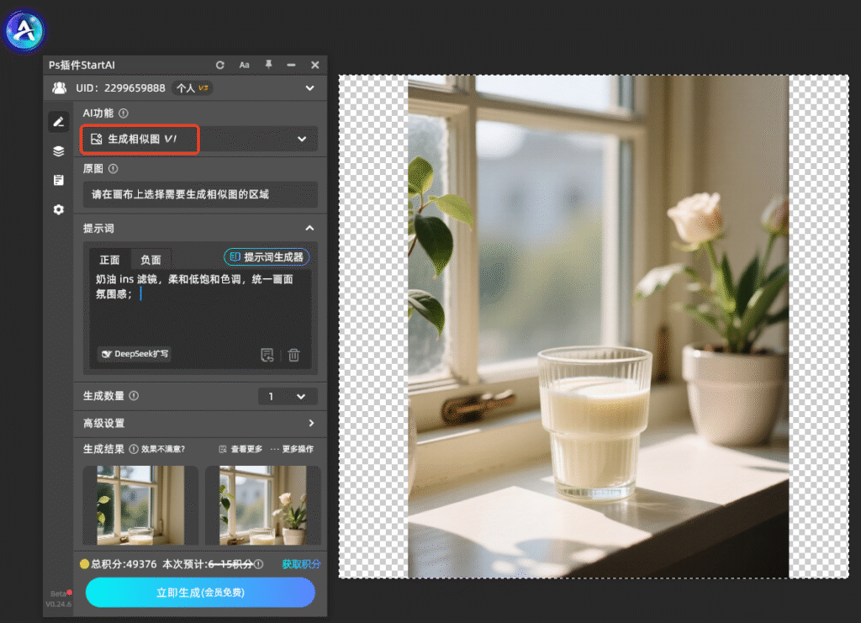Open the 生成相似图 function dropdown
The width and height of the screenshot is (861, 623).
point(199,139)
